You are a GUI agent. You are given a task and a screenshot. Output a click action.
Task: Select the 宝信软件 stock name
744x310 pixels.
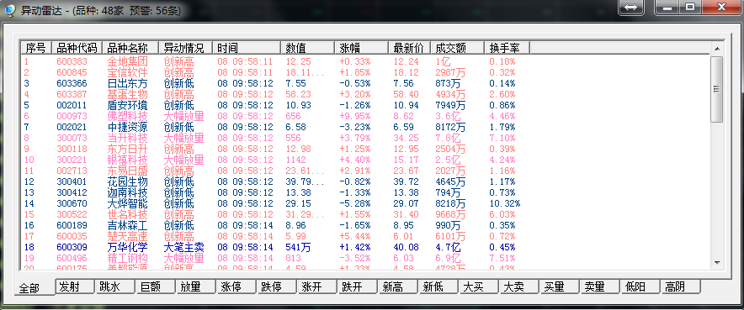[x=128, y=72]
